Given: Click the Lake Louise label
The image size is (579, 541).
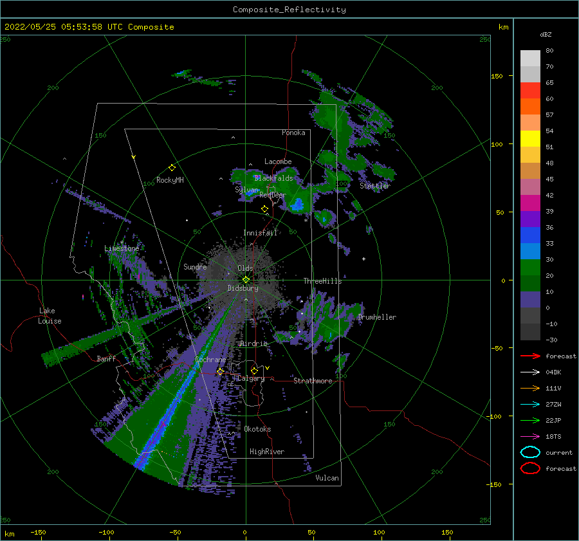Looking at the screenshot, I should [50, 316].
